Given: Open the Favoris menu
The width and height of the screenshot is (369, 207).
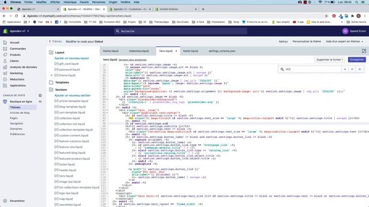Looking at the screenshot, I should (84, 2).
